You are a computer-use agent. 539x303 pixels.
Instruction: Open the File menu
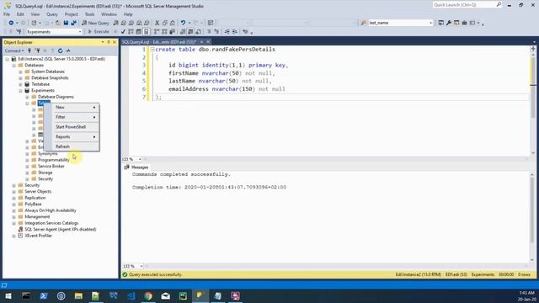click(7, 14)
